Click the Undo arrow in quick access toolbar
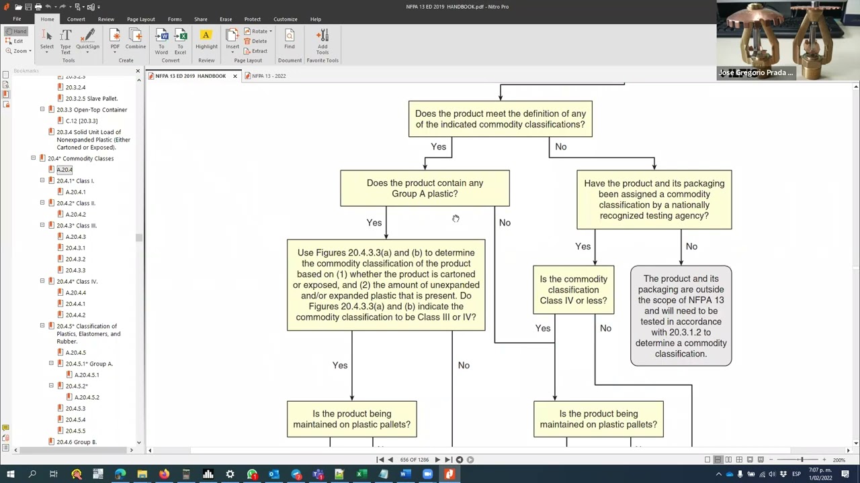Screen dimensions: 860x483 tap(50, 7)
